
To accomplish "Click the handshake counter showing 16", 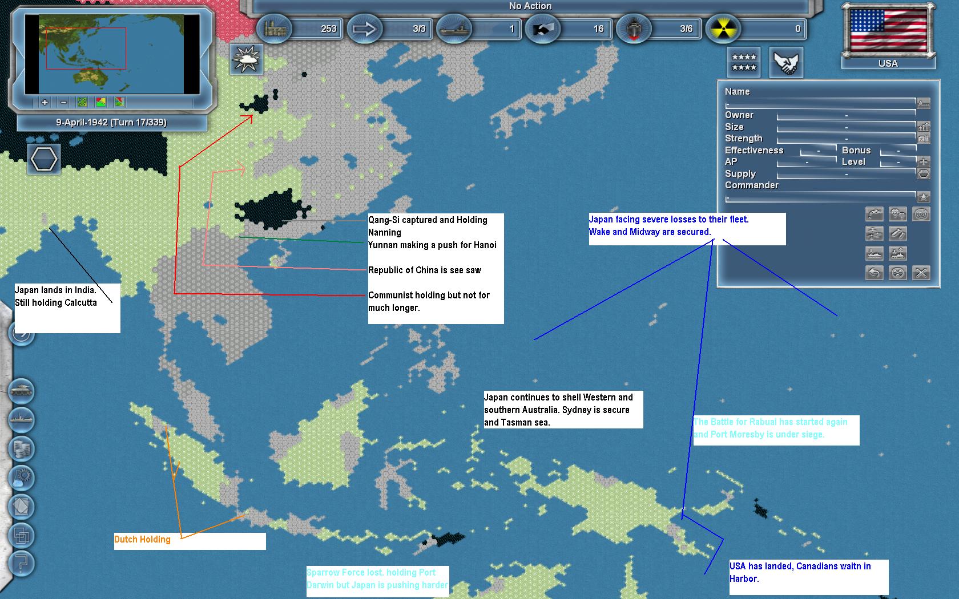I will [569, 29].
